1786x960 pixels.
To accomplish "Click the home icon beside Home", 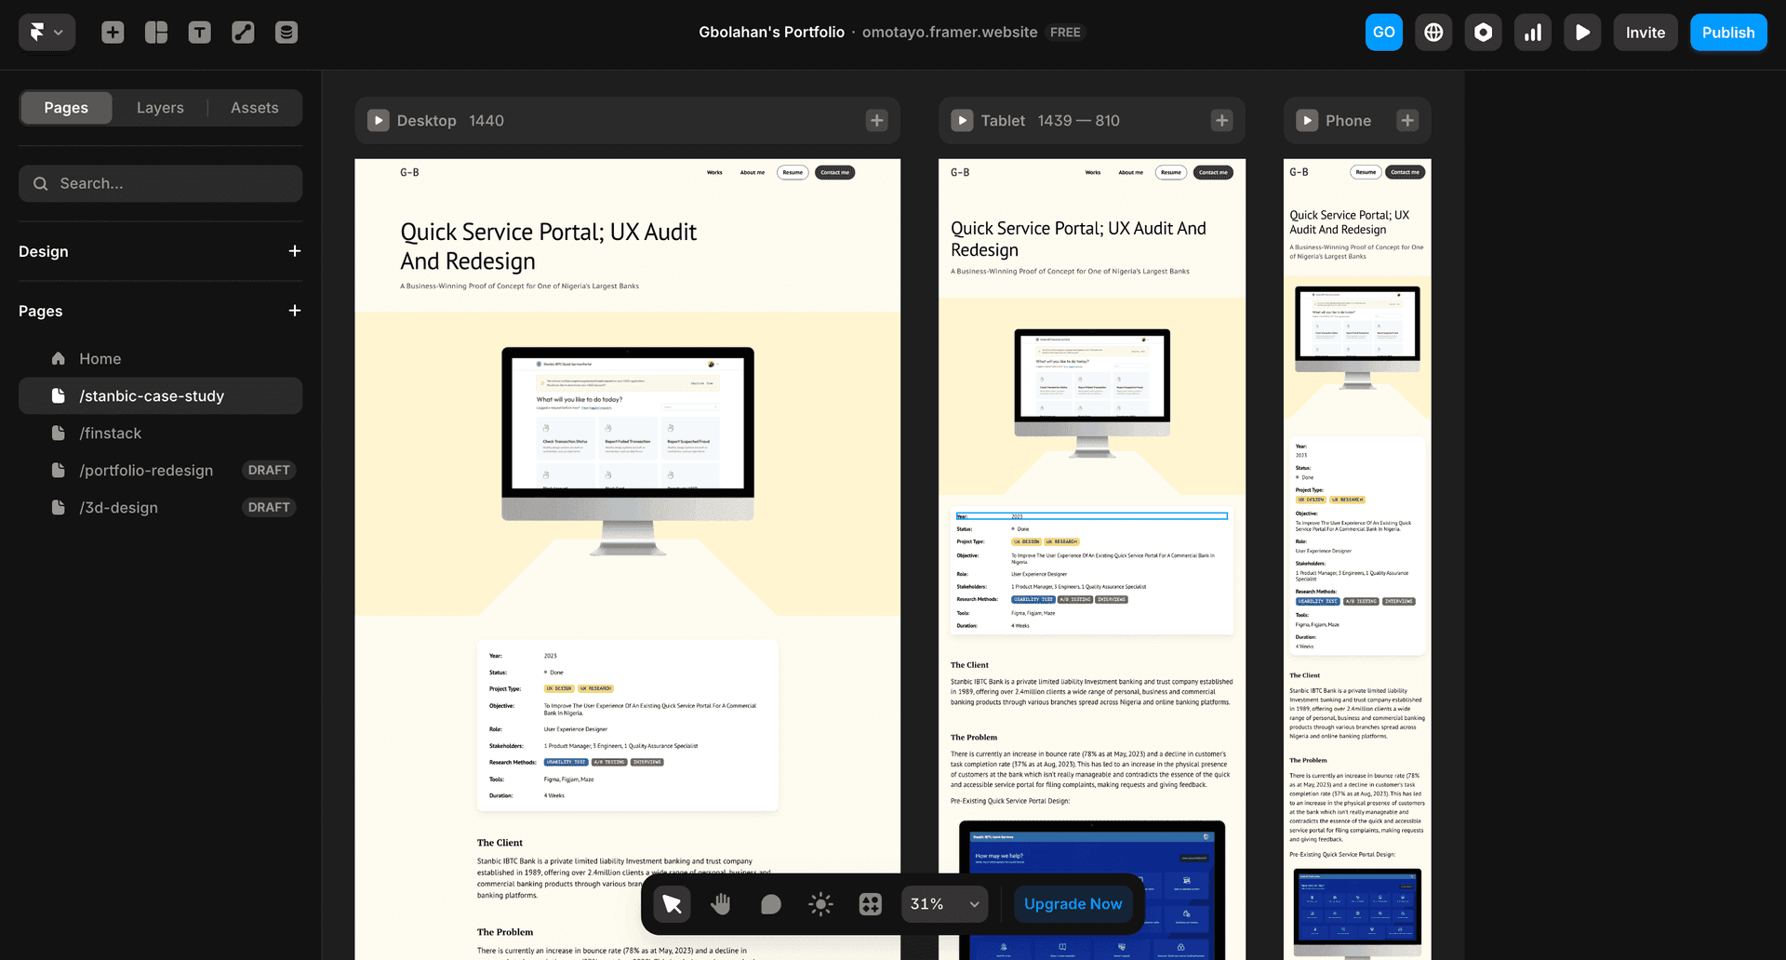I will [59, 359].
